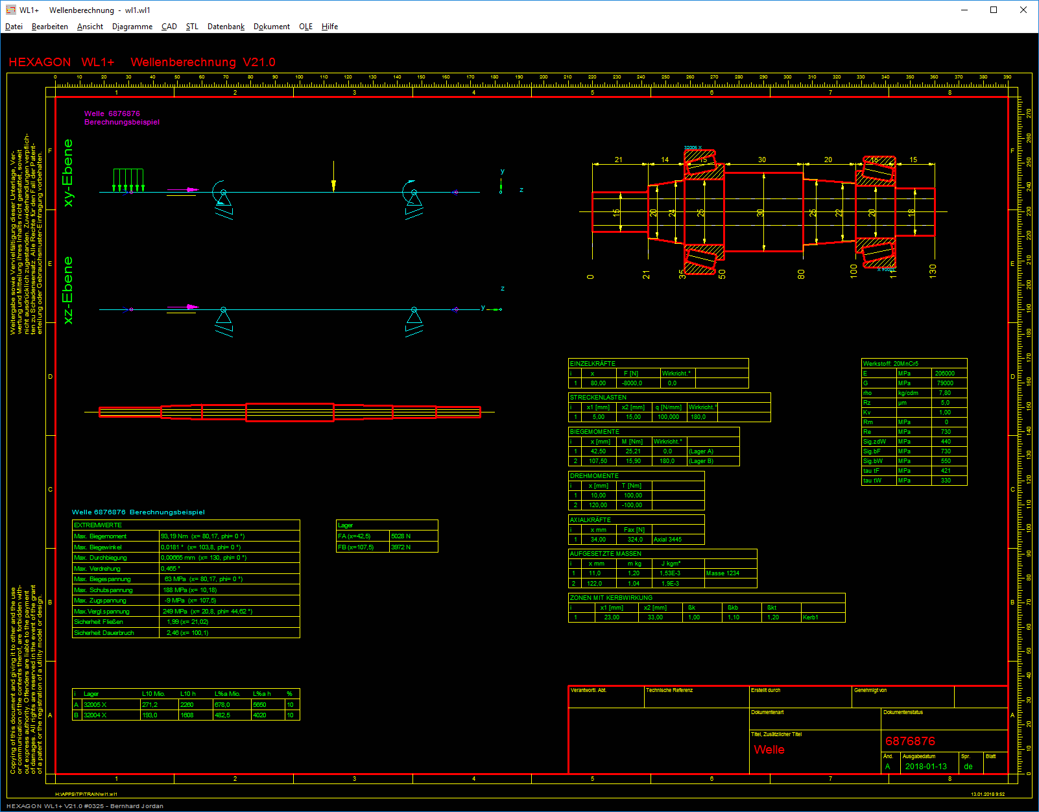The width and height of the screenshot is (1039, 812).
Task: Open the Bearbeiten menu
Action: coord(50,27)
